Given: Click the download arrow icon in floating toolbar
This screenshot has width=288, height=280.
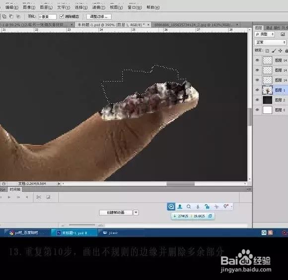Looking at the screenshot, I should click(198, 207).
